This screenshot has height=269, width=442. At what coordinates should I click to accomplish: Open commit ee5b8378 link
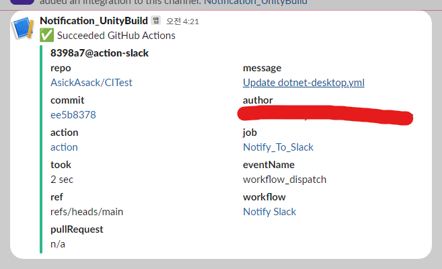click(x=73, y=115)
